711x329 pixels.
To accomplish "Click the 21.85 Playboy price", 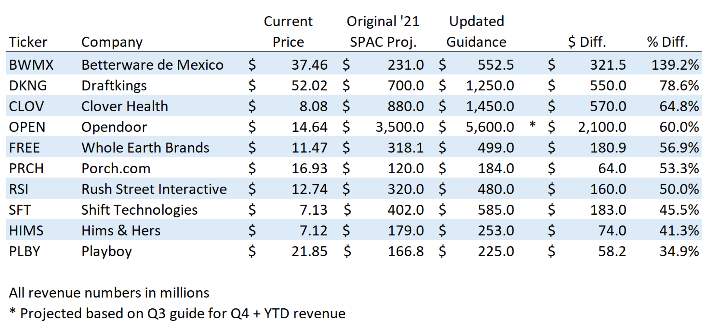I will pyautogui.click(x=310, y=251).
